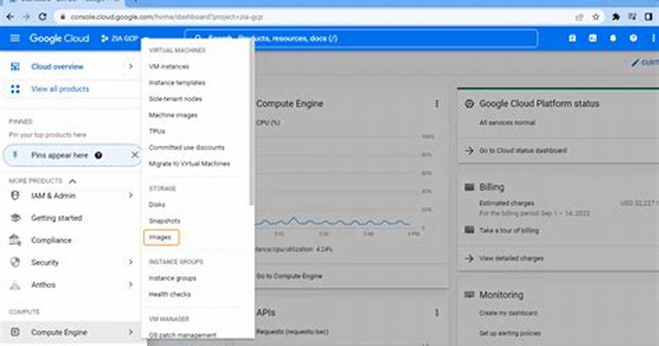The width and height of the screenshot is (659, 346).
Task: Select Instance groups in the submenu
Action: tap(172, 278)
